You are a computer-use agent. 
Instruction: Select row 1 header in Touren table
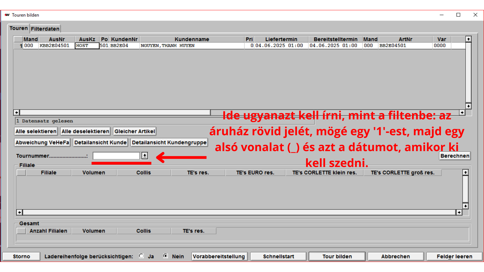18,46
